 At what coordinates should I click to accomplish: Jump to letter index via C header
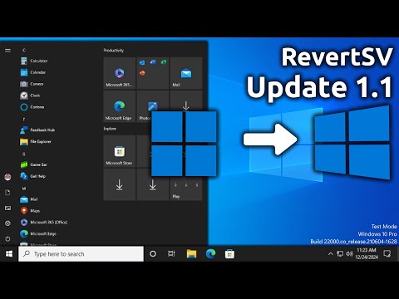click(x=24, y=50)
